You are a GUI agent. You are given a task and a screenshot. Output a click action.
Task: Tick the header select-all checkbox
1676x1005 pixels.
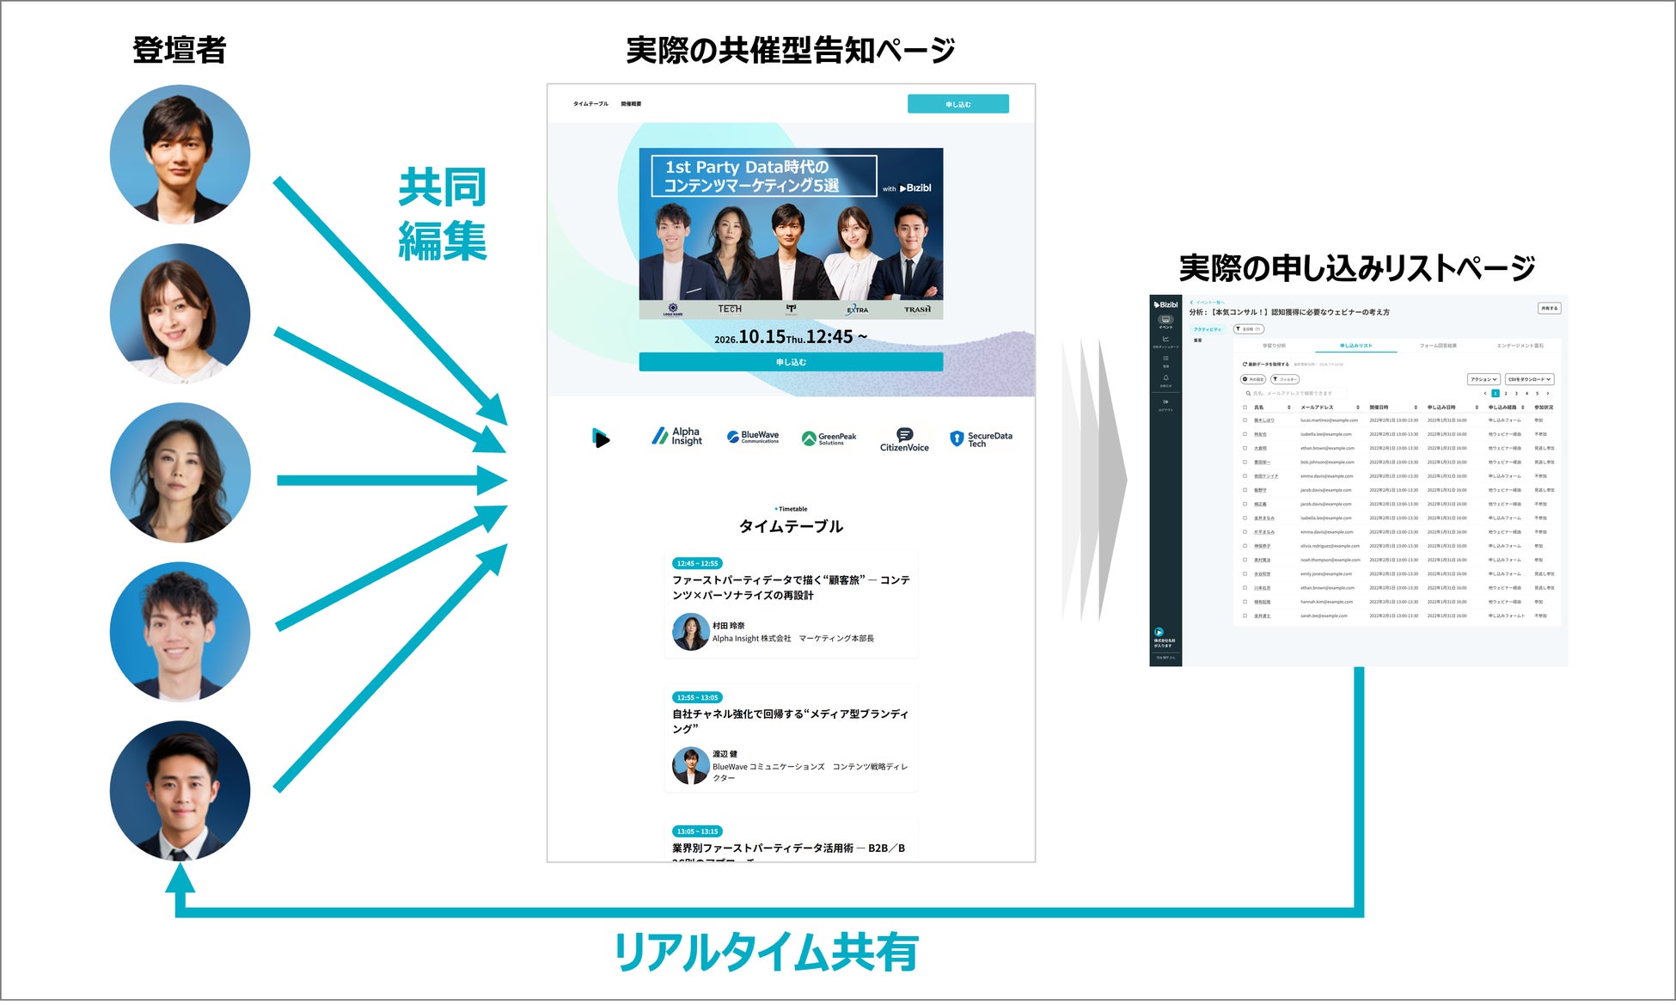click(x=1245, y=408)
